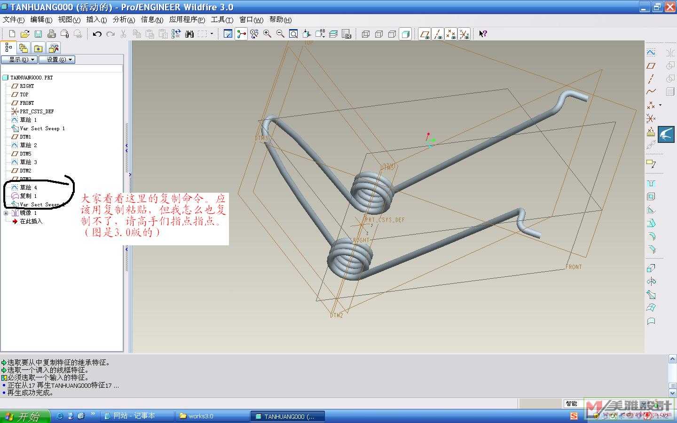Viewport: 677px width, 423px height.
Task: Open the 应用程序 menu
Action: (187, 20)
